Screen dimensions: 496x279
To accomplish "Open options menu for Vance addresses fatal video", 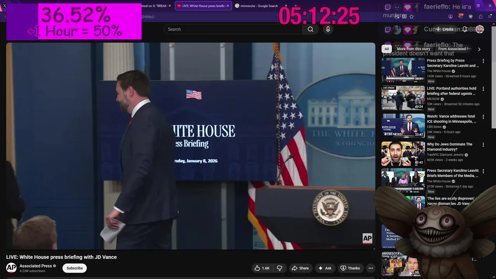I will [483, 117].
